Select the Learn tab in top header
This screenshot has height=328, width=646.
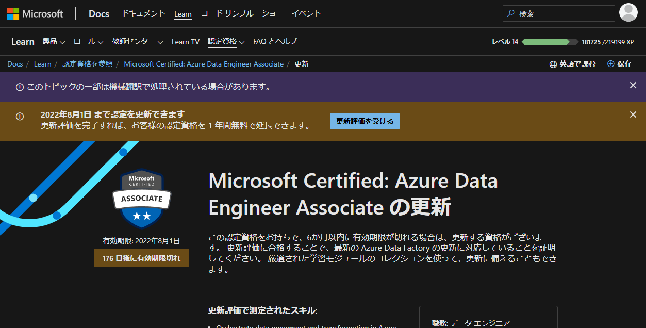[x=183, y=14]
